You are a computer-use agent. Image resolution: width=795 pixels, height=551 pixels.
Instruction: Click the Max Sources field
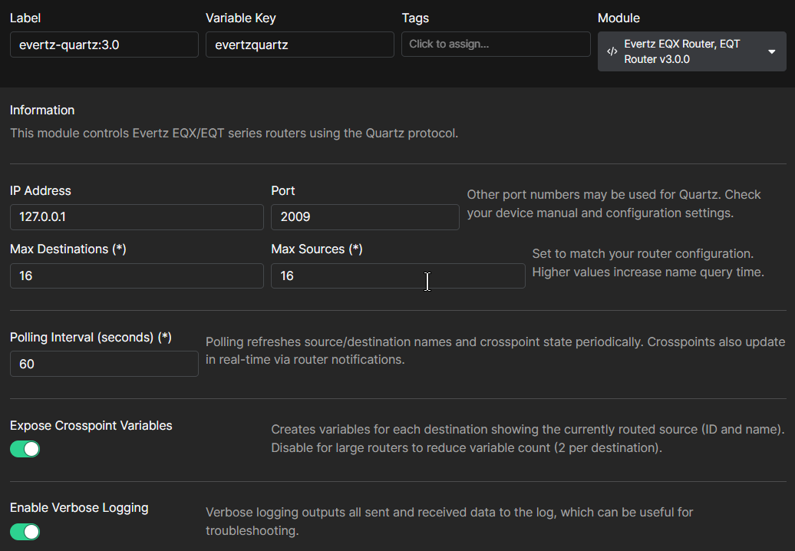(x=398, y=275)
